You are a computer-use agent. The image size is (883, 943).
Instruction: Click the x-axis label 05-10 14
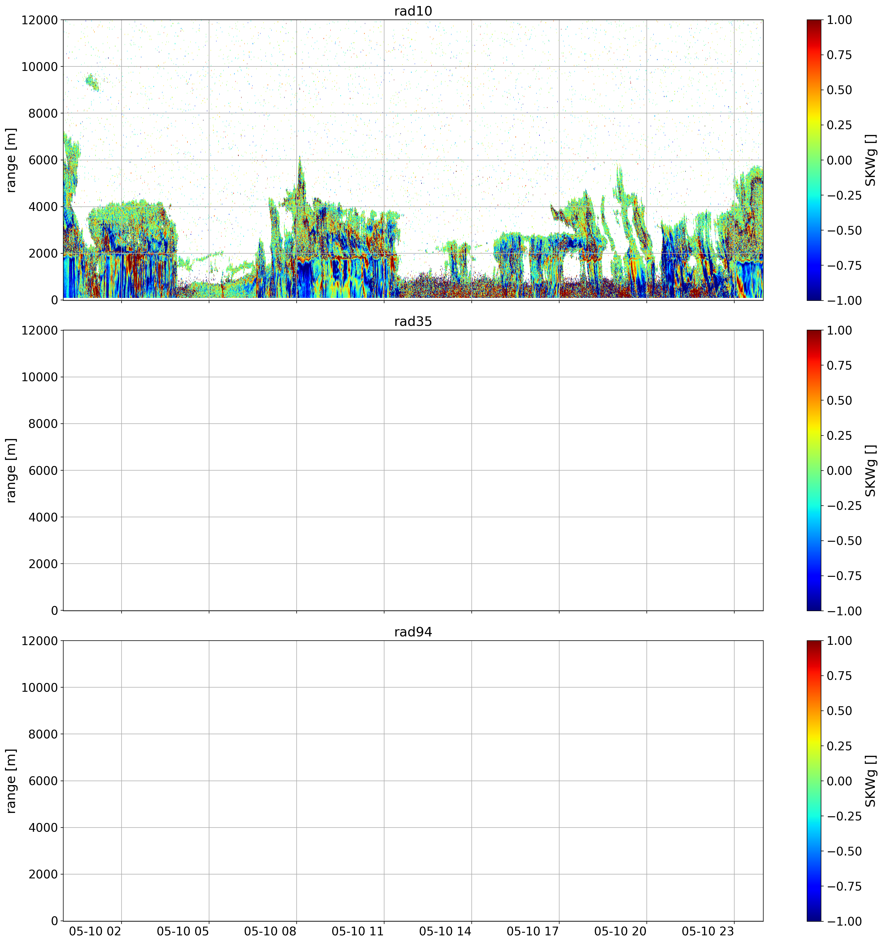click(446, 931)
